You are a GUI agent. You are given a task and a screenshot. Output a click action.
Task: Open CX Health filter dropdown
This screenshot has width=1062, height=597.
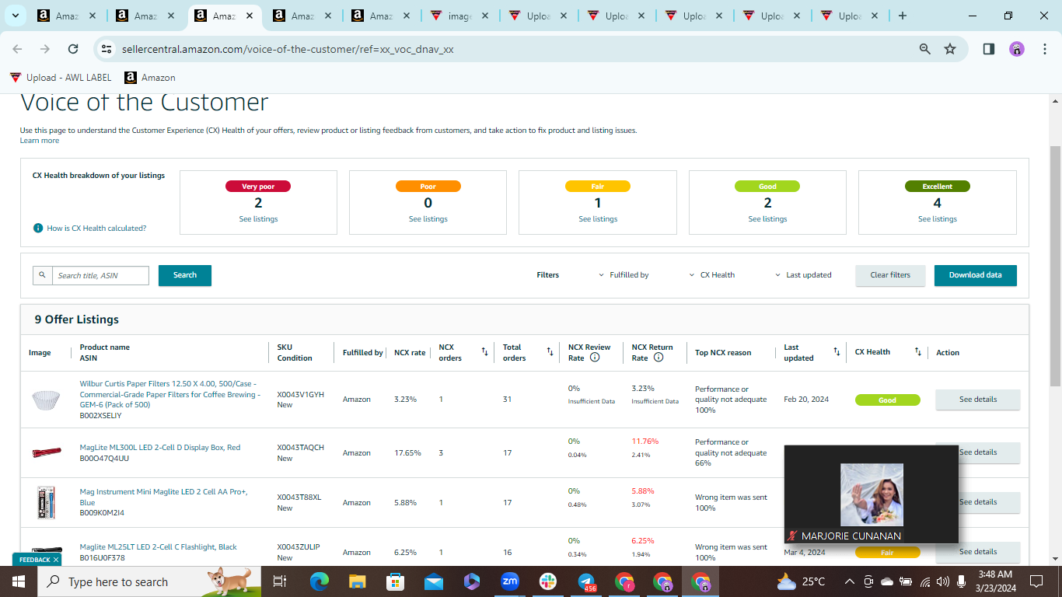click(712, 275)
